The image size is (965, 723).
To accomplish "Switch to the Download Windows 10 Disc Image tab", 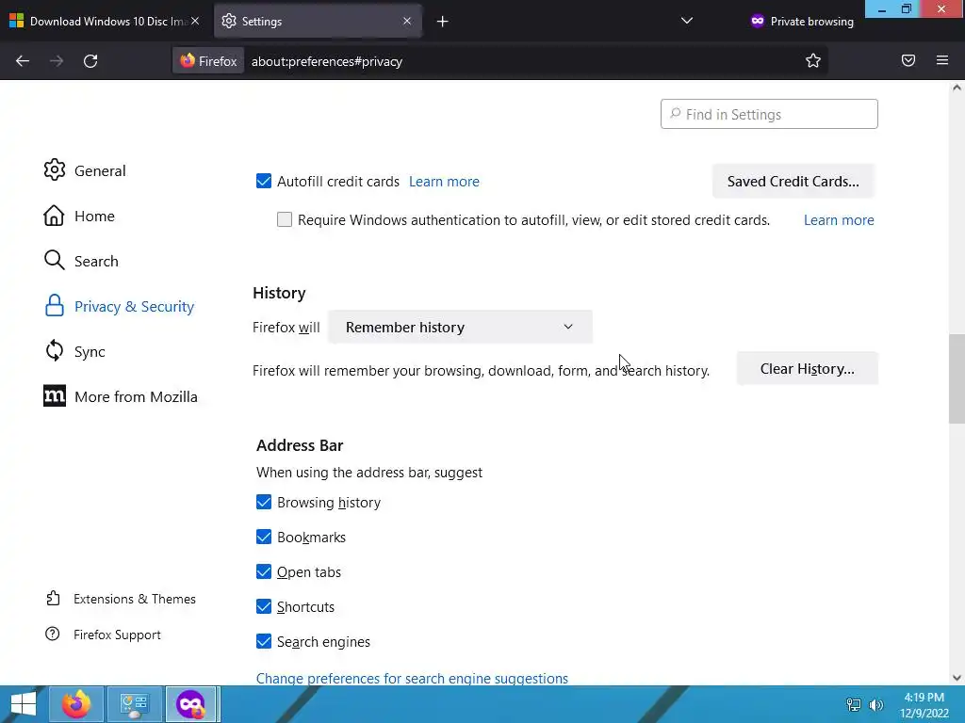I will (106, 22).
